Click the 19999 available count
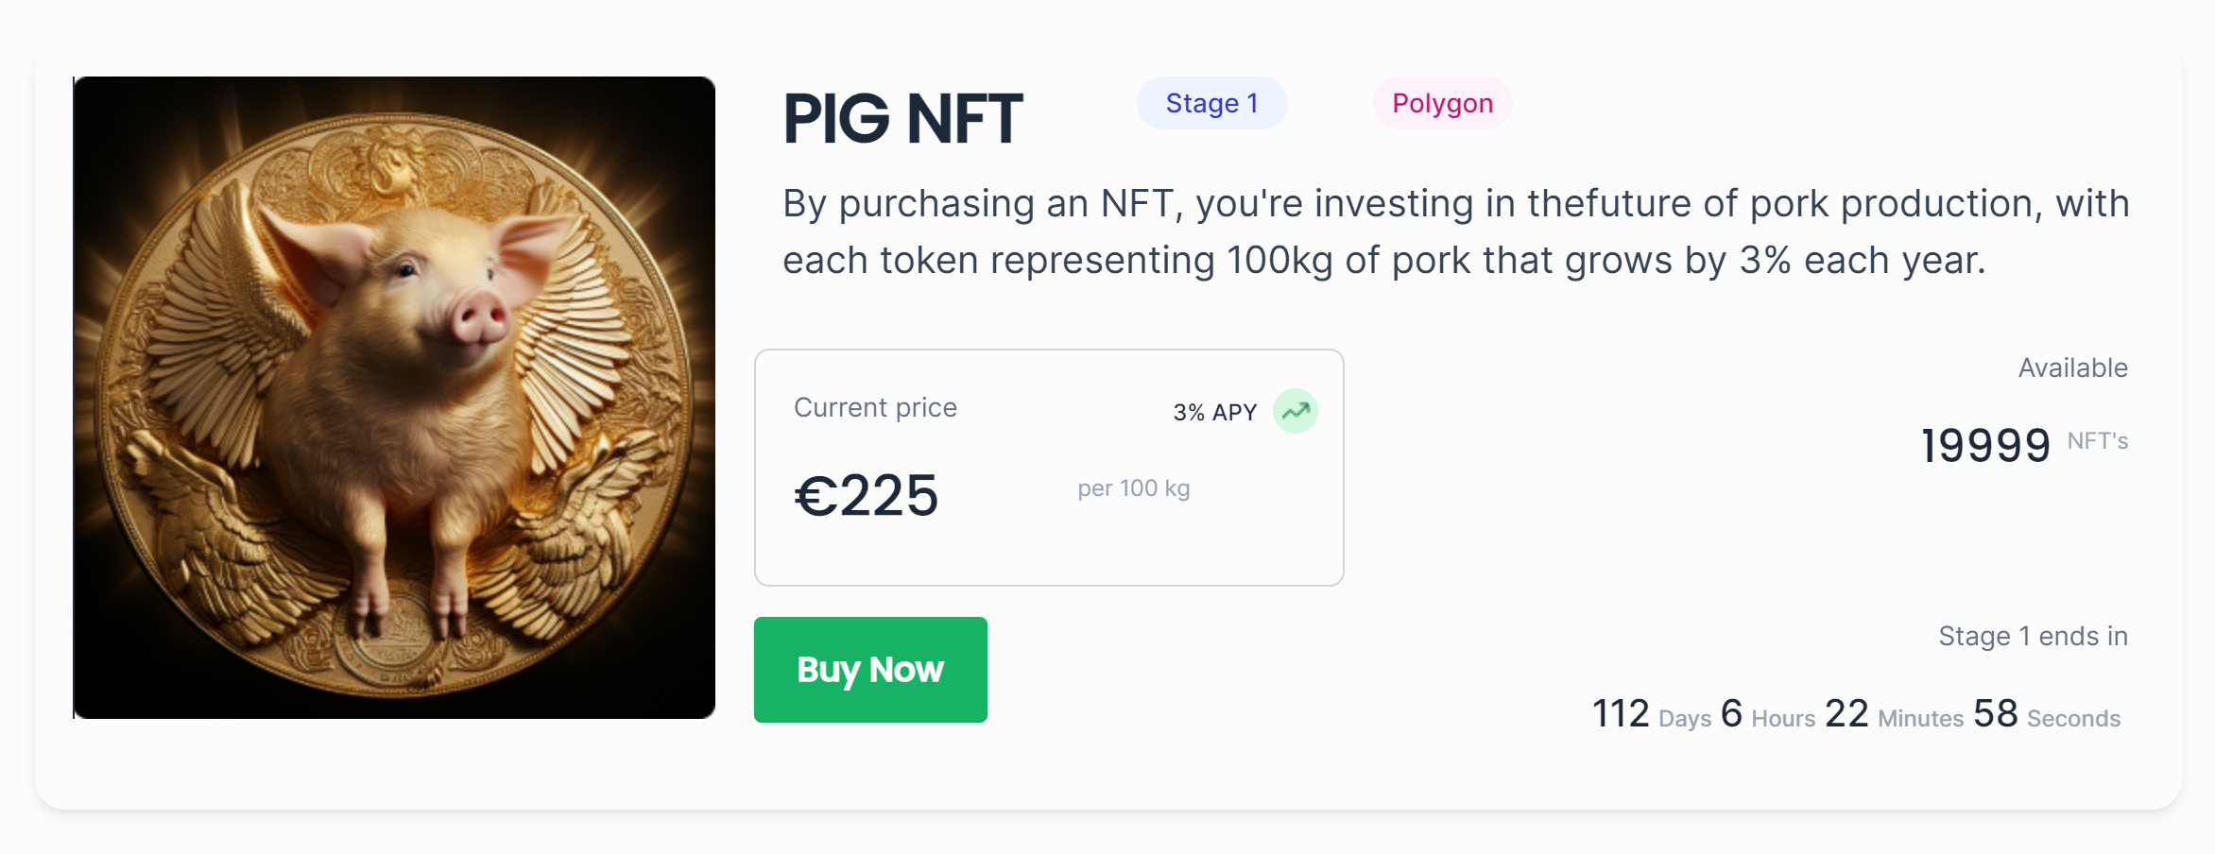 point(1985,445)
